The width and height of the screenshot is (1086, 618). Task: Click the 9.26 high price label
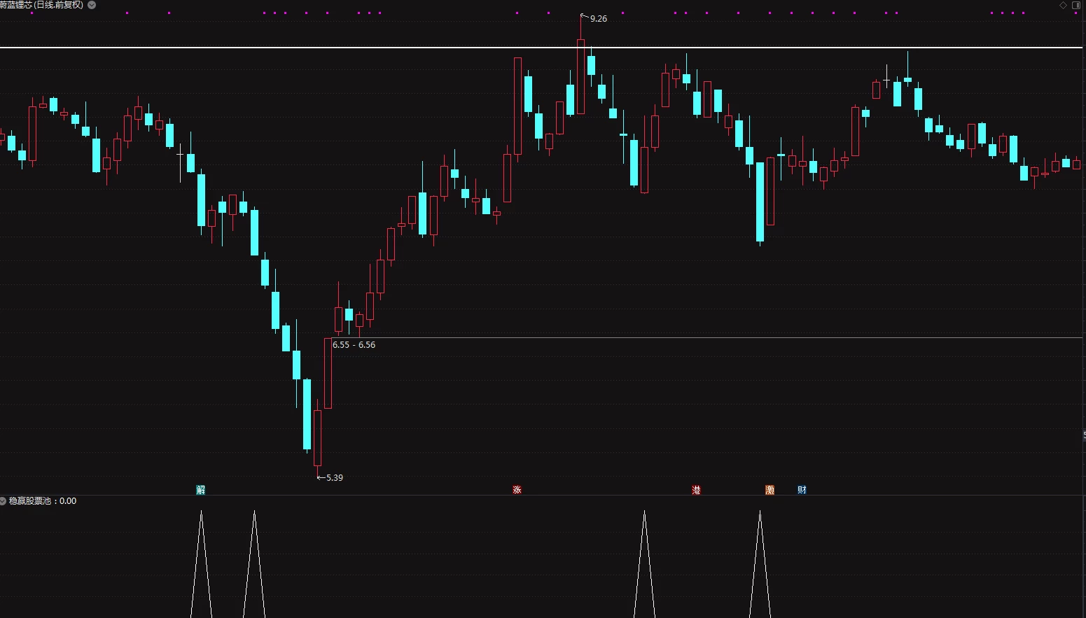coord(599,19)
